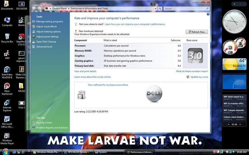Screen dimensions: 249x155
Task: Click the search magnifier icon
Action: pyautogui.click(x=207, y=9)
